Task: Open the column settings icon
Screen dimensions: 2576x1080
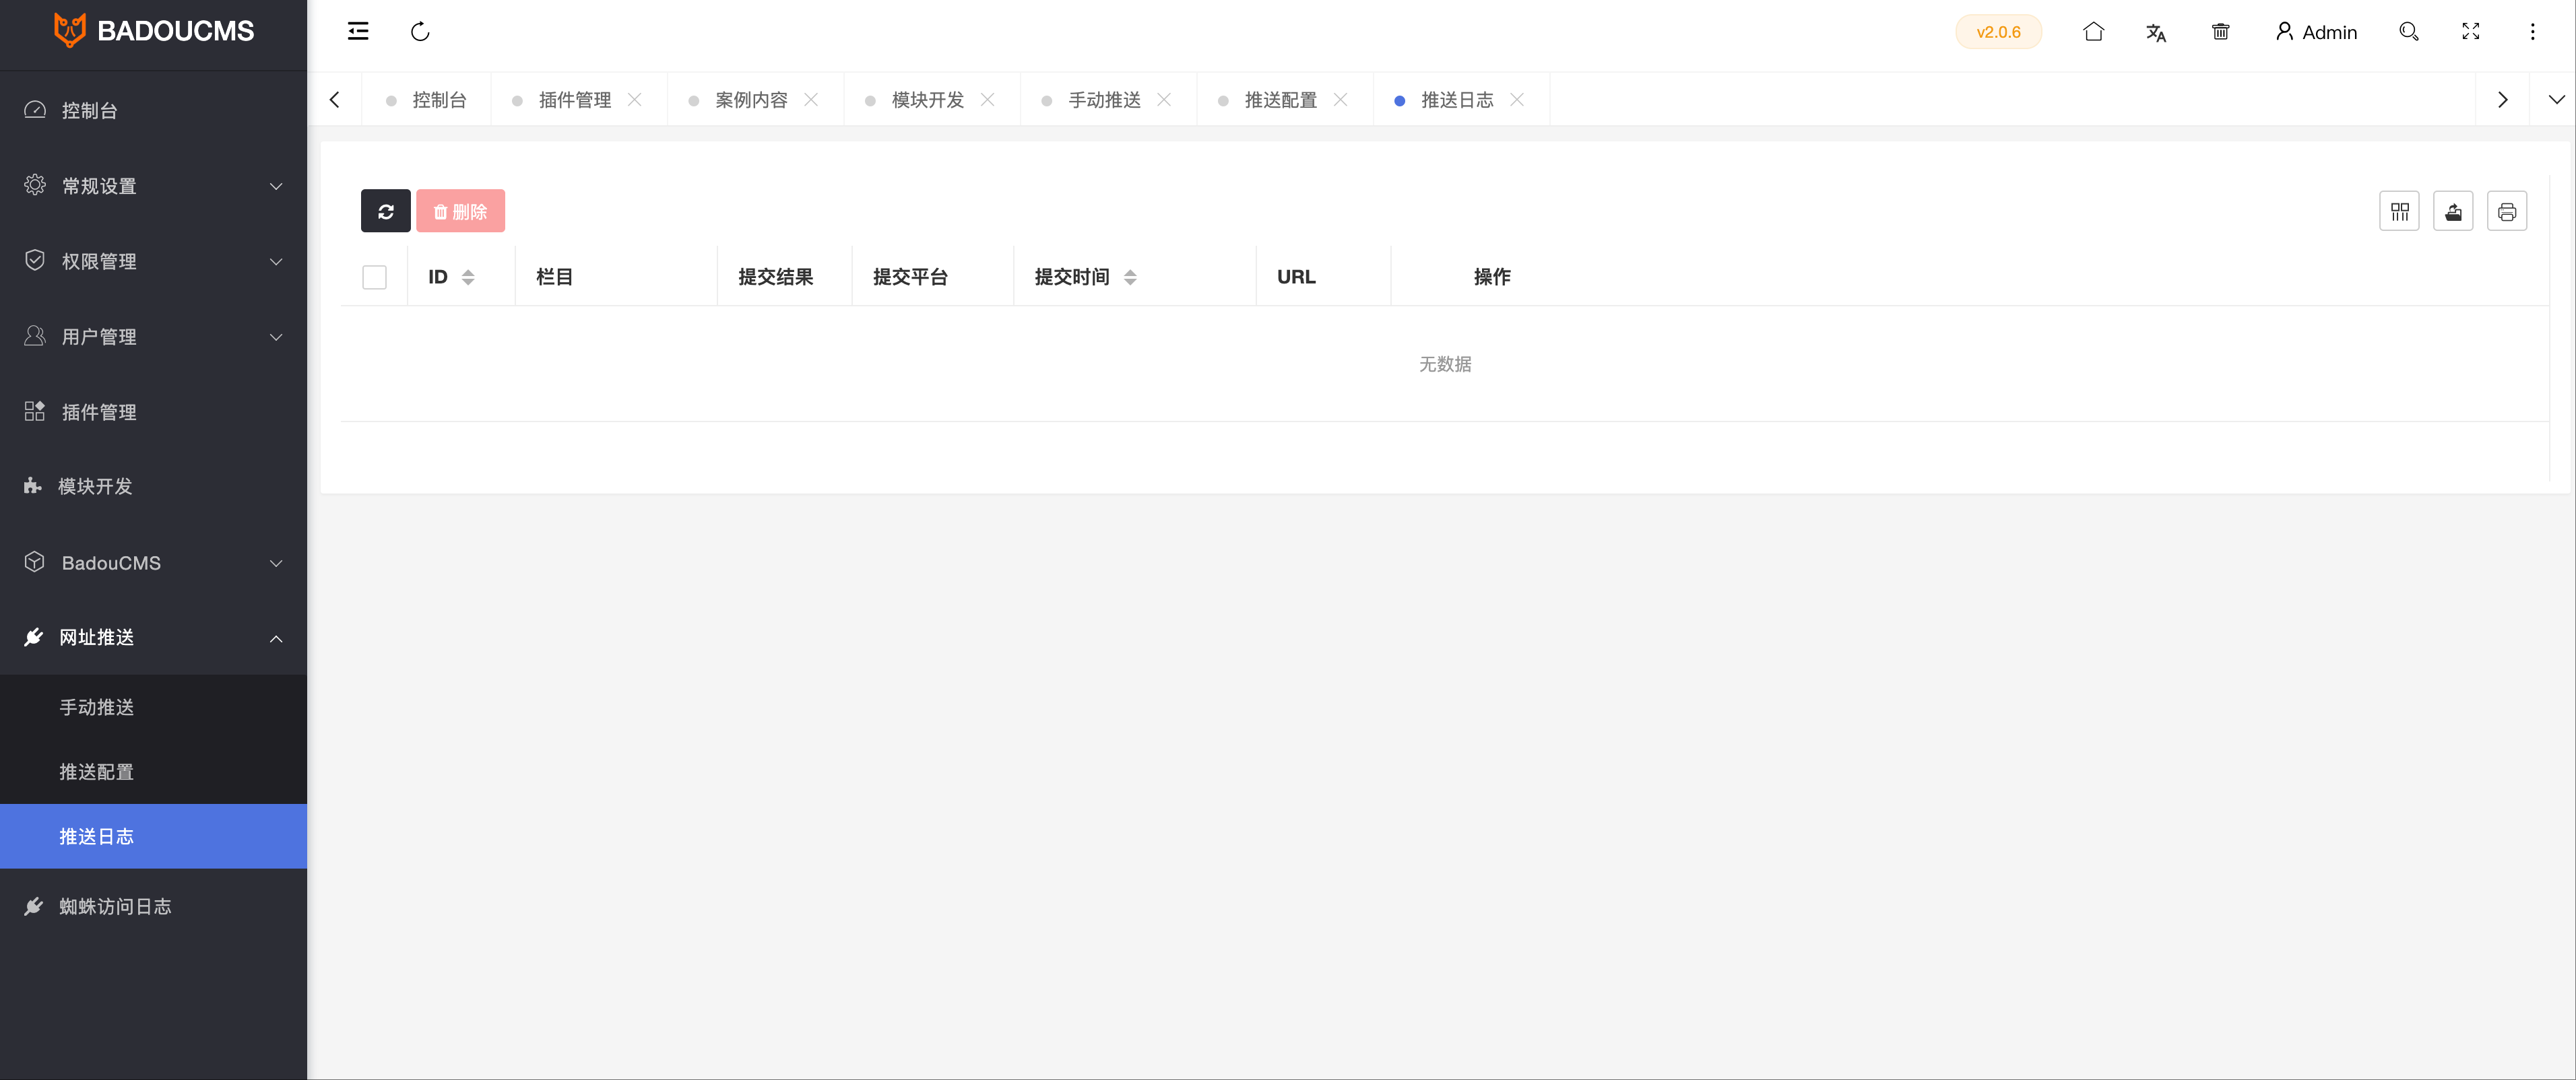Action: pyautogui.click(x=2399, y=211)
